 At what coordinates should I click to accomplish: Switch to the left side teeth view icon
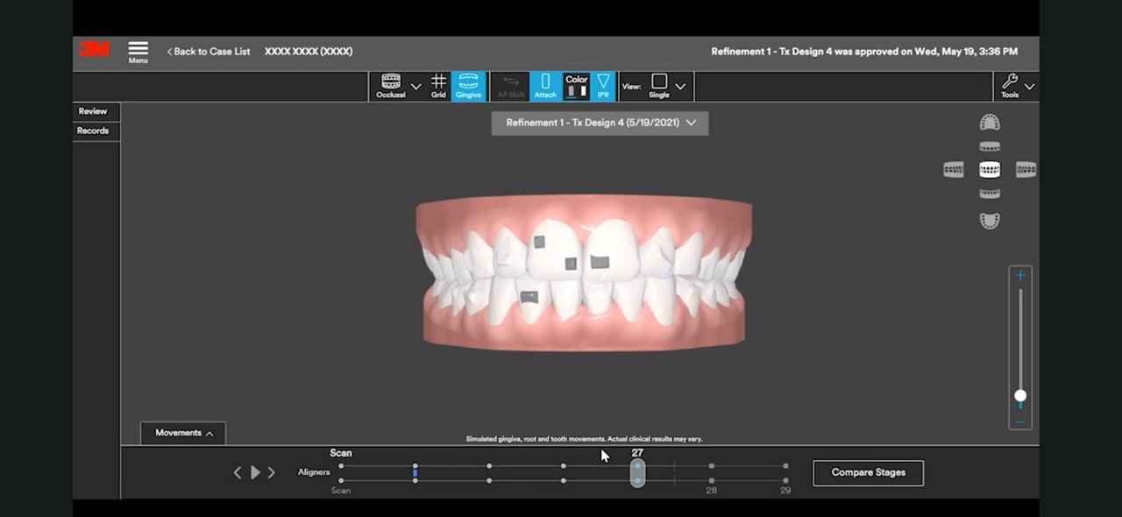pyautogui.click(x=954, y=170)
